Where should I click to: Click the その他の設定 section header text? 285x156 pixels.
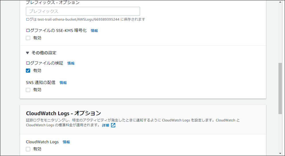[44, 53]
